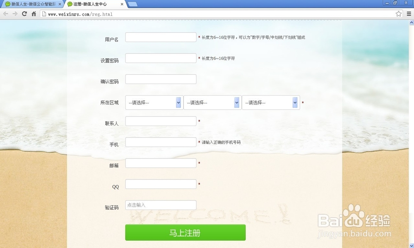
Task: Click the page icon before the URL
Action: pos(43,13)
